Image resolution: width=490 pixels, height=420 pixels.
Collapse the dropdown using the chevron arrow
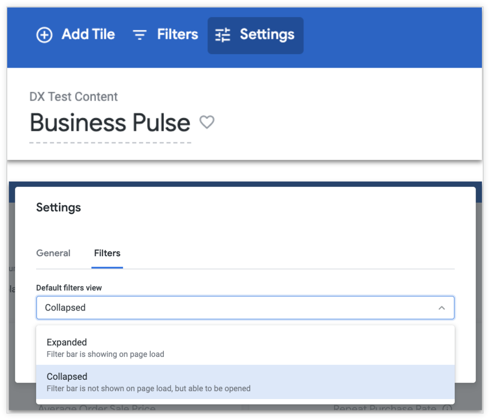(x=441, y=308)
